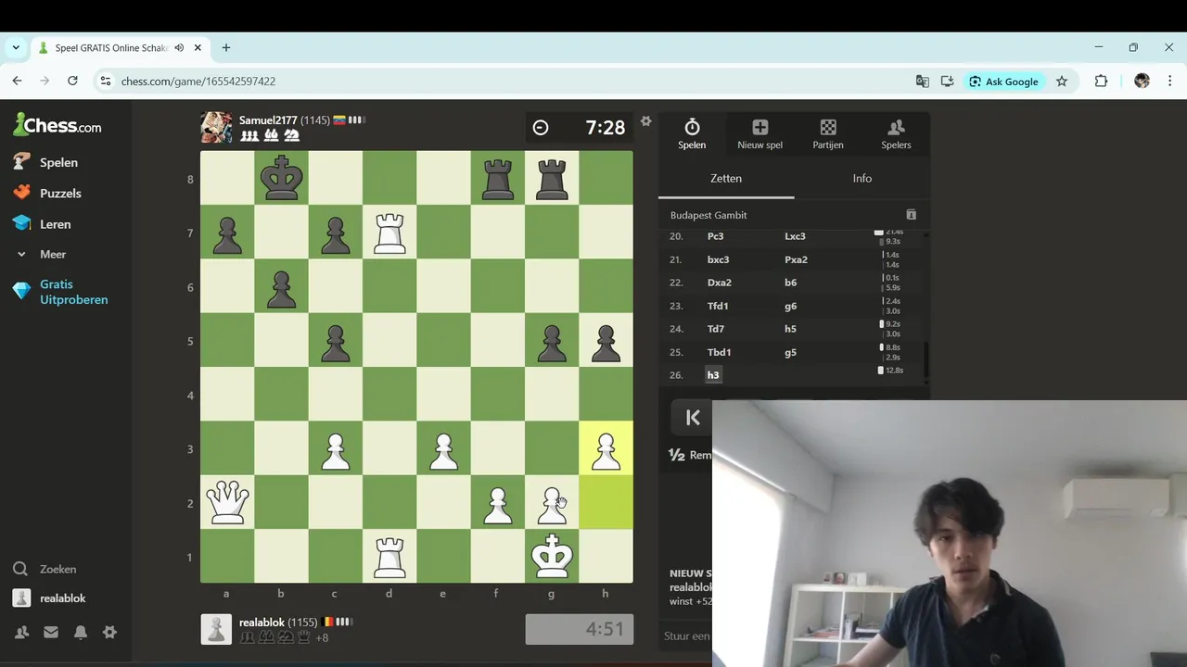Open the sidebar settings gear icon

(109, 632)
